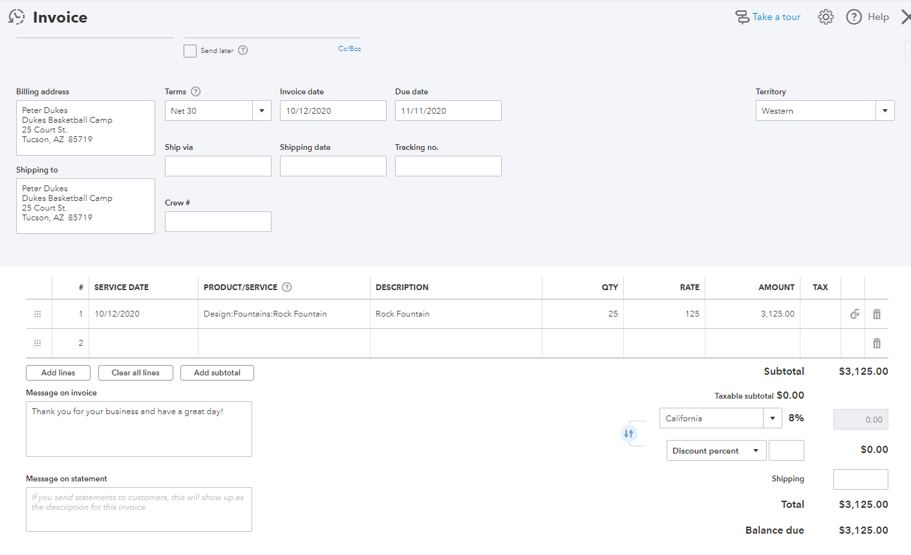
Task: Delete line 1 with trash icon
Action: [877, 314]
